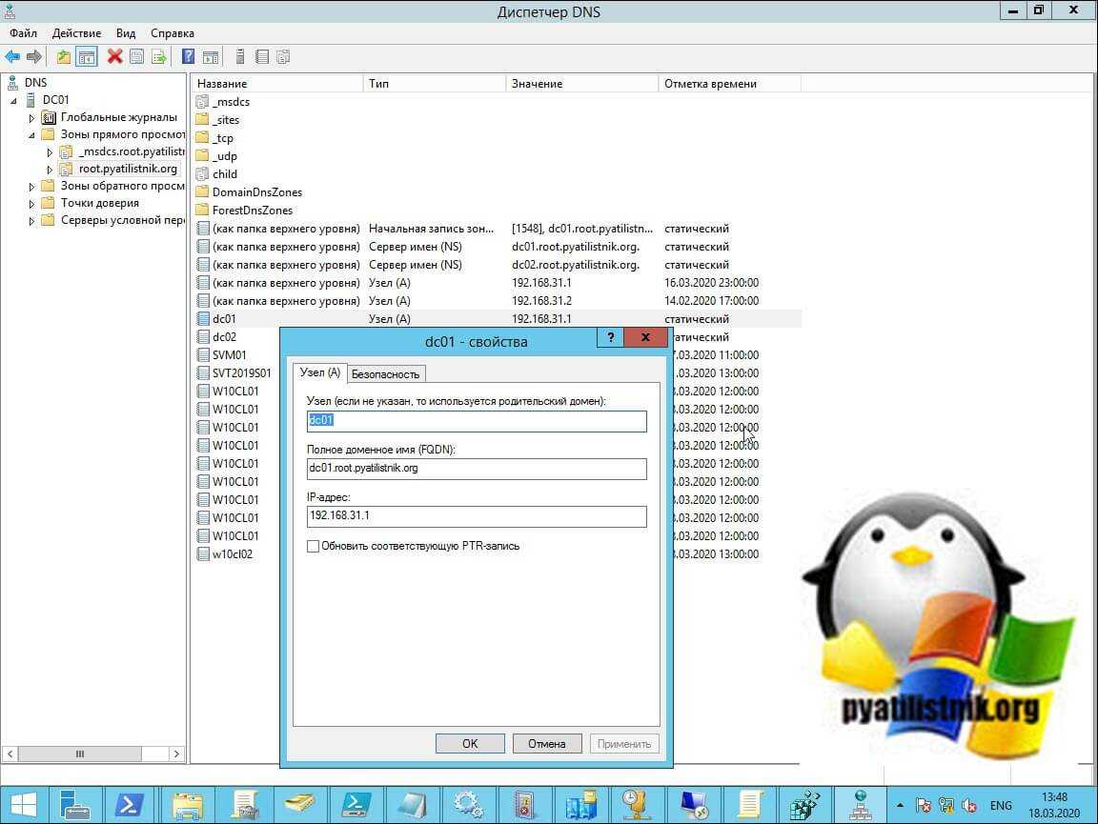Open the dialog's question mark help button

point(610,338)
